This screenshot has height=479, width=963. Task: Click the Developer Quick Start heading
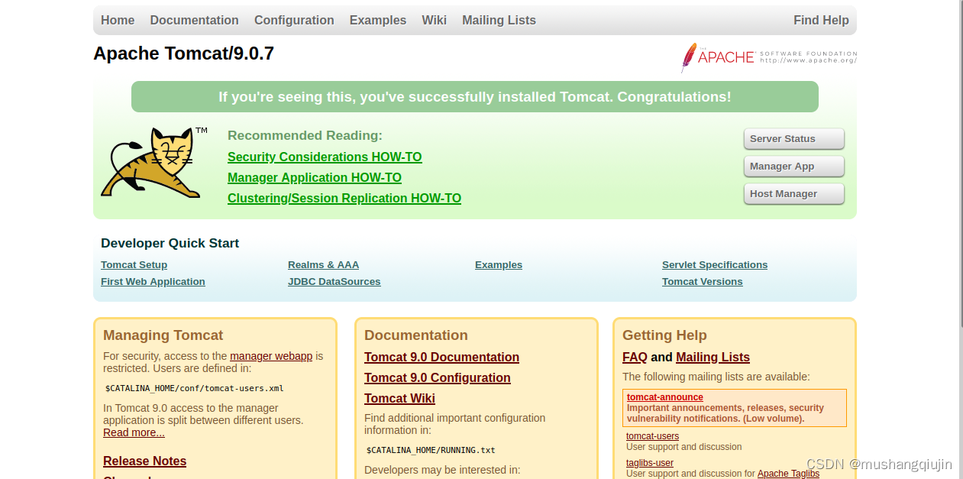[x=170, y=243]
